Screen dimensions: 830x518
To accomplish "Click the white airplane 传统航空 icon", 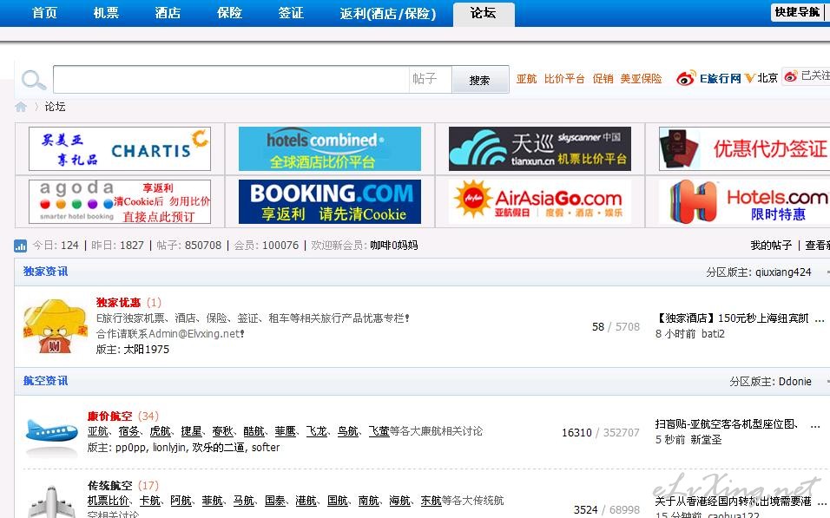I will tap(52, 502).
